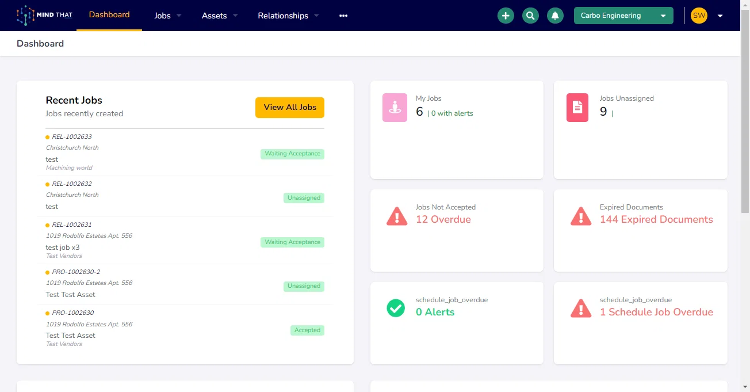Click the green checkmark 0 Alerts icon

tap(396, 308)
